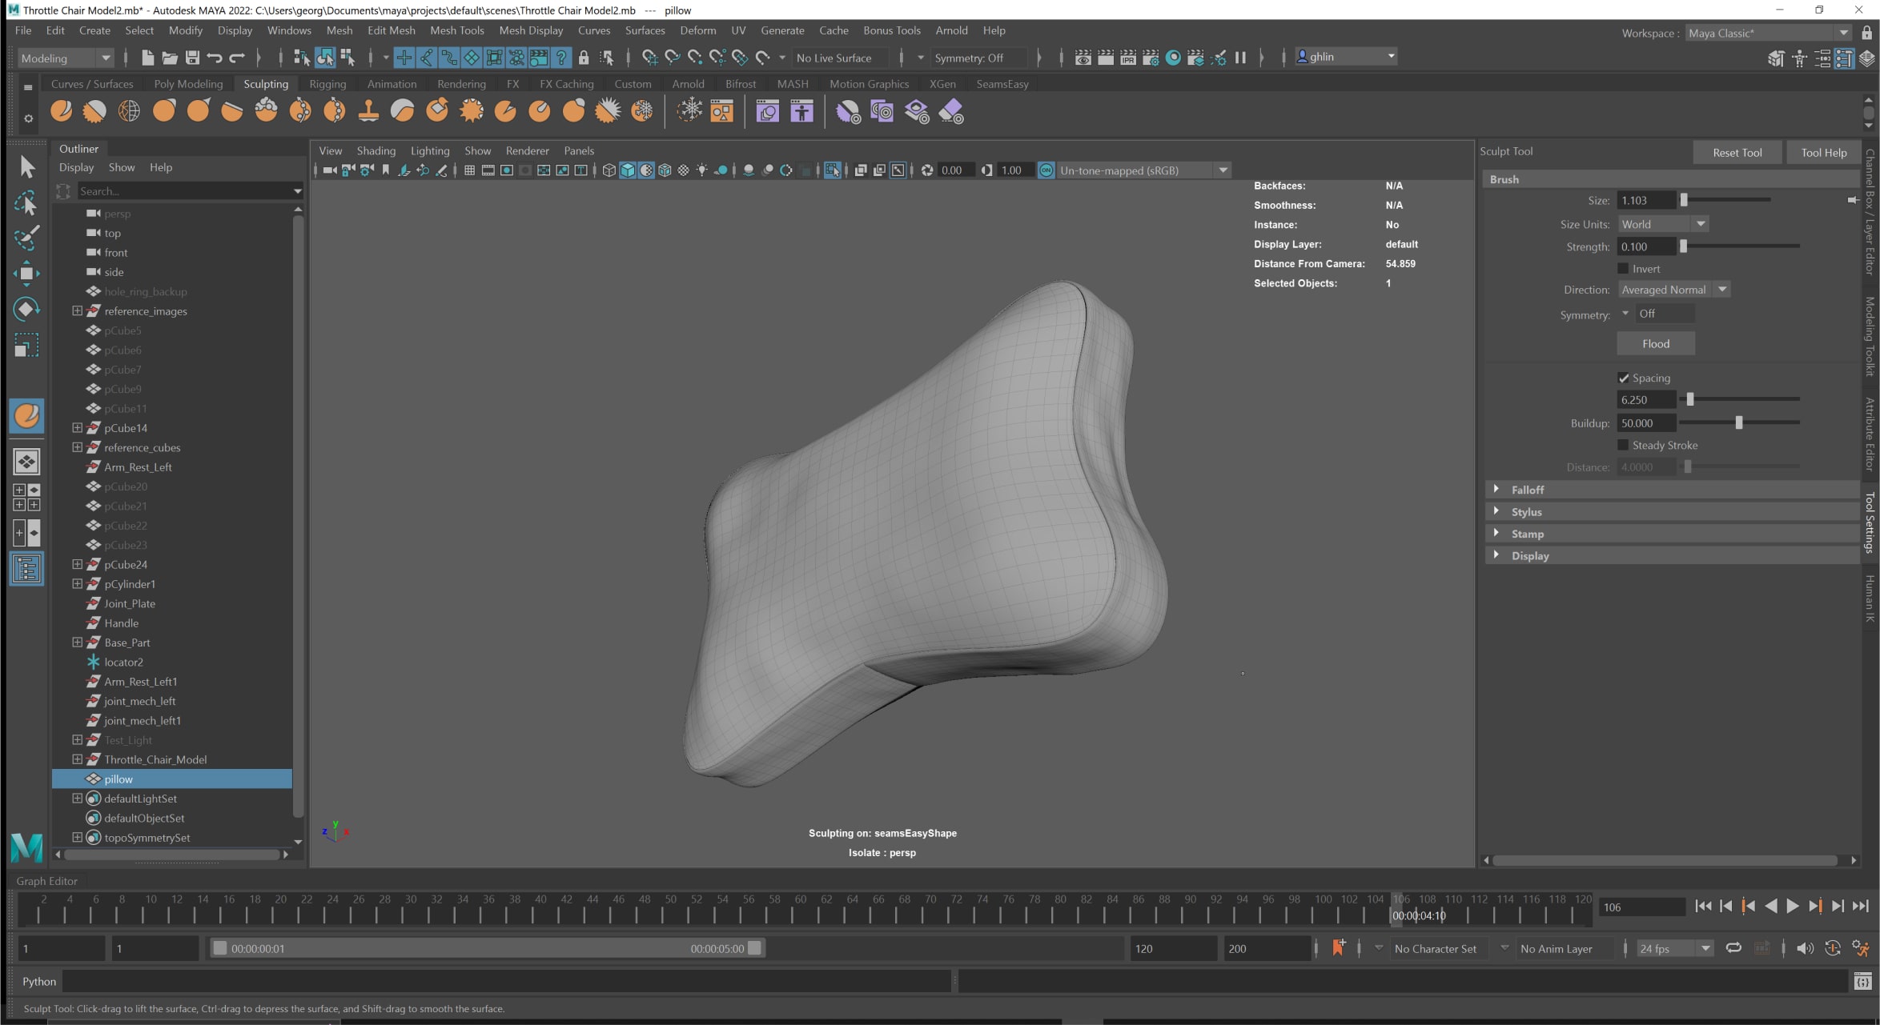Select the Rotate tool in toolbox
Screen dimensions: 1880x1025
coord(26,309)
